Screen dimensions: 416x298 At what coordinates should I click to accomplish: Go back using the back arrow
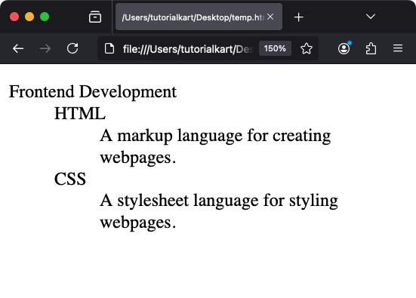tap(18, 48)
